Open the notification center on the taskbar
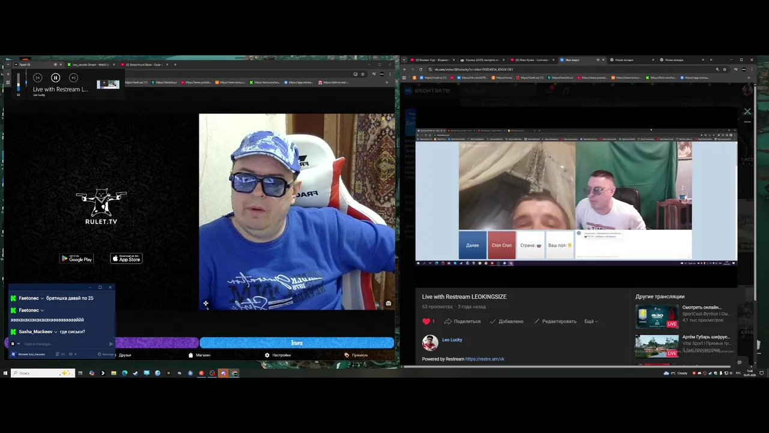 pyautogui.click(x=762, y=373)
